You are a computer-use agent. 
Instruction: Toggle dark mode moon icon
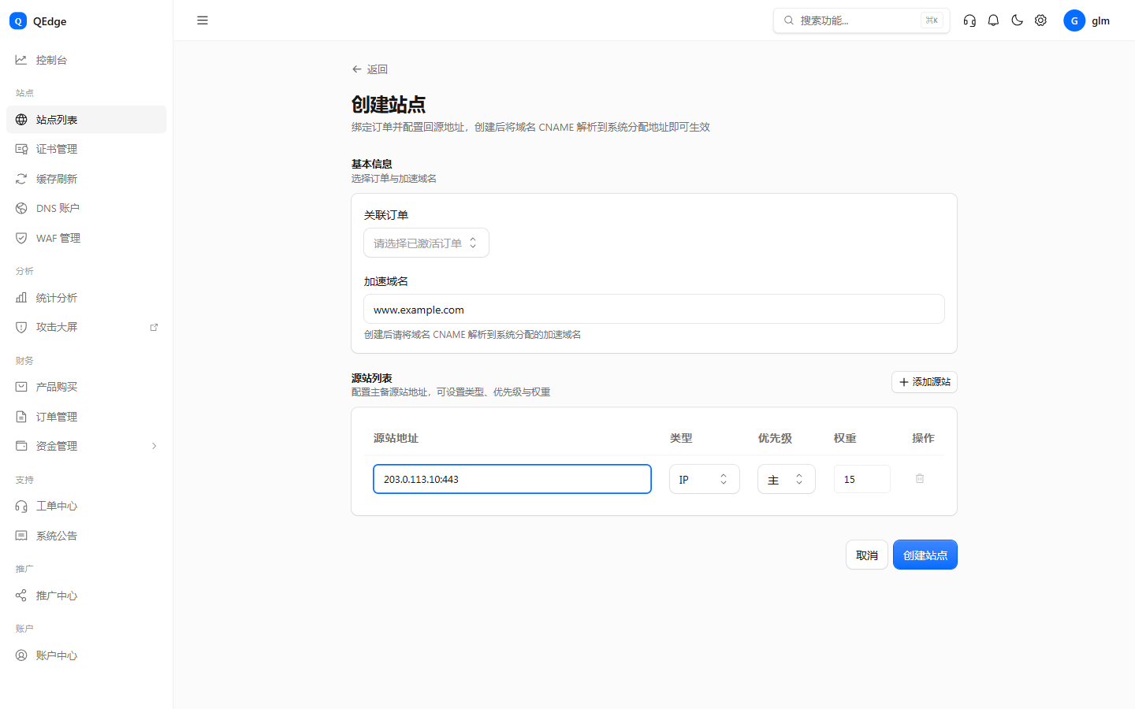tap(1017, 20)
